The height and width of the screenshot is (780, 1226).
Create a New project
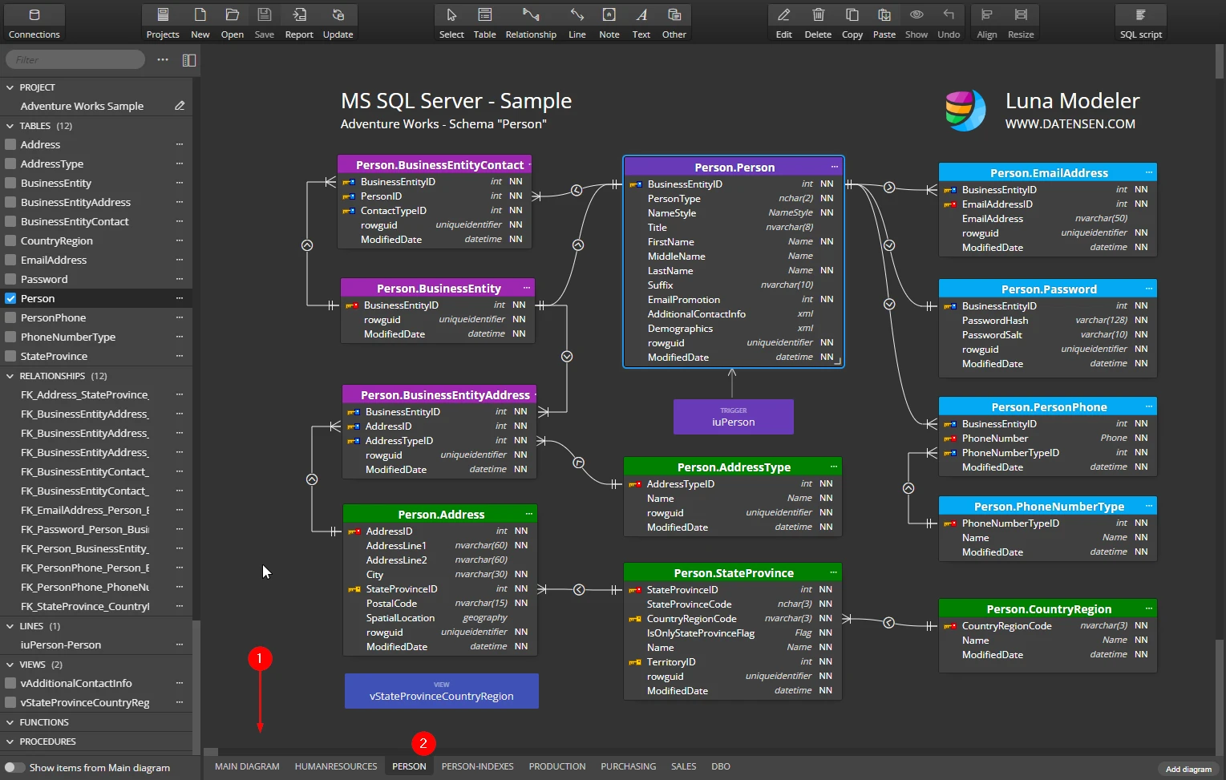200,22
